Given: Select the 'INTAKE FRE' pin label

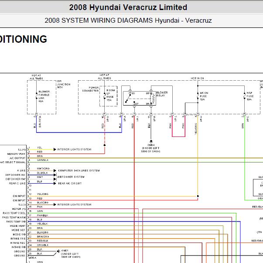Looking at the screenshot, I should pyautogui.click(x=18, y=239).
